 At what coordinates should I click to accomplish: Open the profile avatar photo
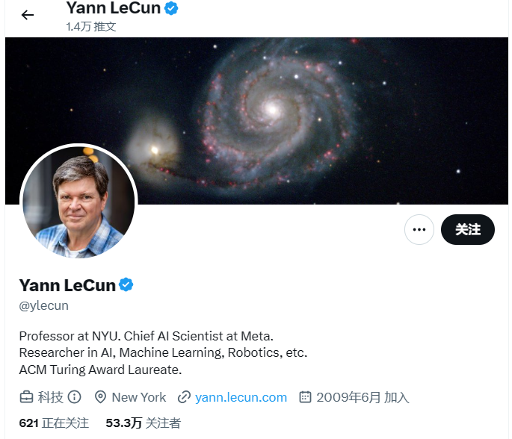pyautogui.click(x=78, y=202)
